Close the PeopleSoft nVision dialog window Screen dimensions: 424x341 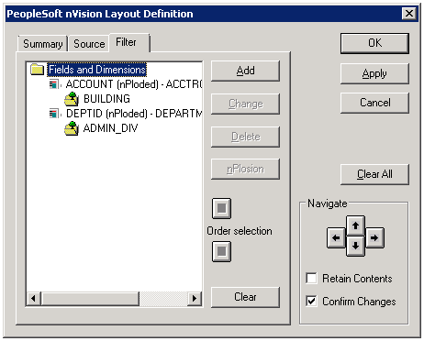(409, 14)
